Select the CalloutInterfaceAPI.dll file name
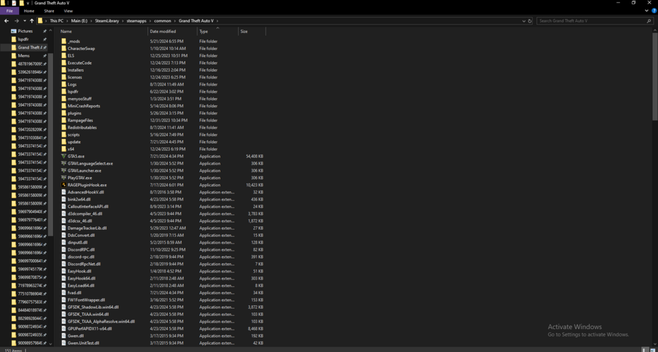The image size is (658, 352). (88, 207)
